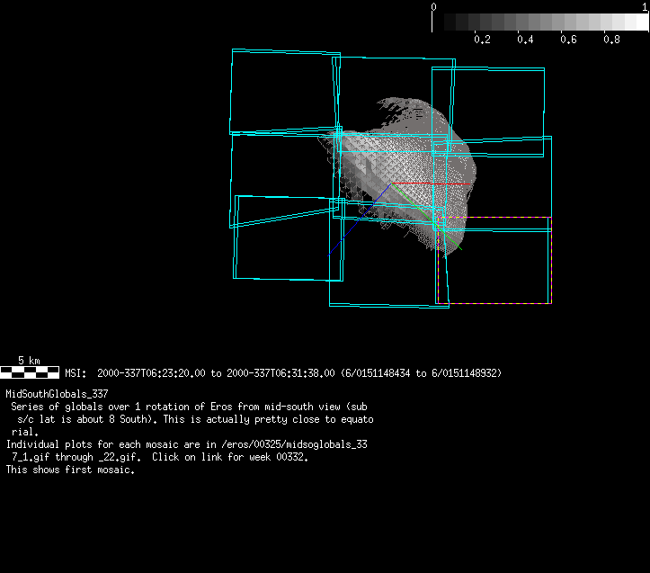Click the "1" label above the colorbar
Viewport: 650px width, 573px height.
point(645,6)
